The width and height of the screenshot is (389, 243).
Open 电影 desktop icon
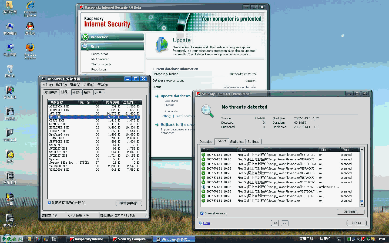click(x=10, y=199)
